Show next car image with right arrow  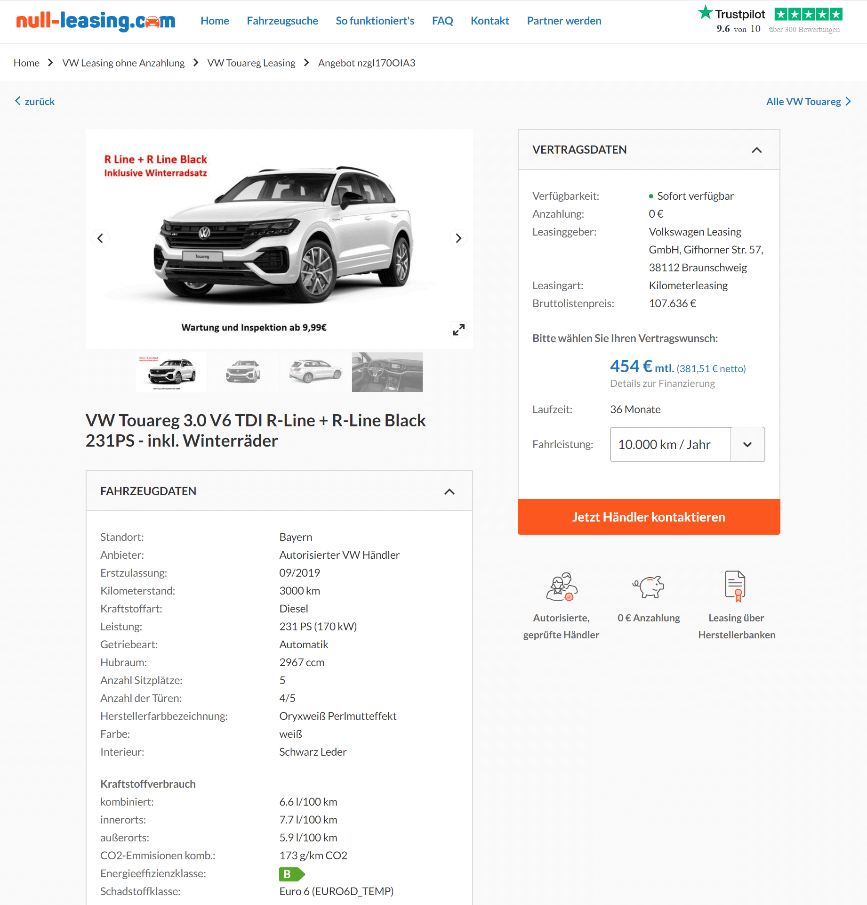(x=458, y=238)
